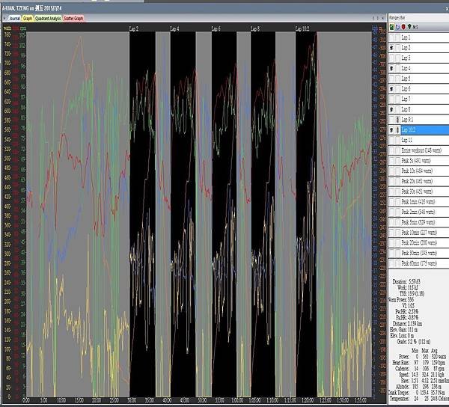The height and width of the screenshot is (407, 449).
Task: Select the Peak 20s range row
Action: [x=418, y=182]
